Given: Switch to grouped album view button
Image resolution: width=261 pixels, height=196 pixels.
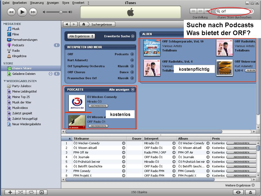Looking at the screenshot, I should (x=200, y=11).
